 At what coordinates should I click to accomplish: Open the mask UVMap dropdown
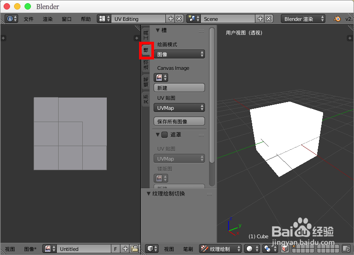179,158
